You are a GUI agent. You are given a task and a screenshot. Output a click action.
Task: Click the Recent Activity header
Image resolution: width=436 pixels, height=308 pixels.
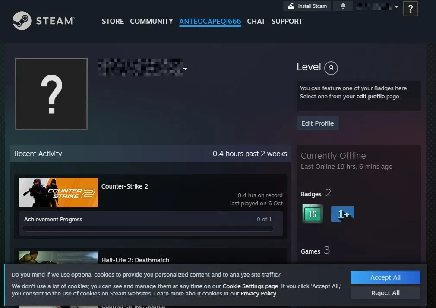coord(38,154)
